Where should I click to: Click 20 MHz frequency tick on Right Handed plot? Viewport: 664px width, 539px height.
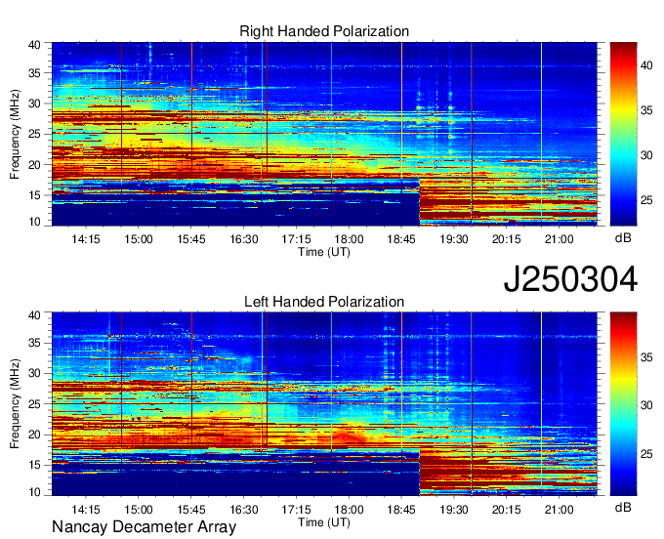[35, 165]
